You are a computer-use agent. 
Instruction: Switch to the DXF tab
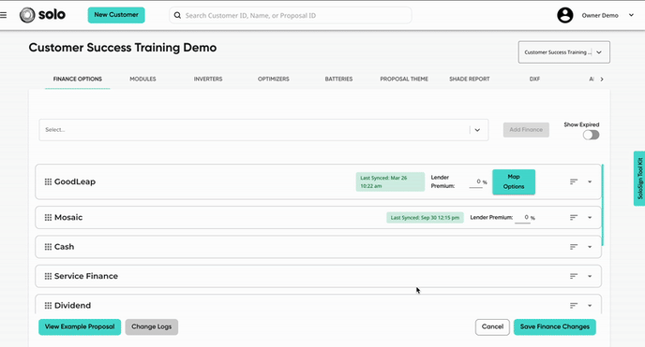pyautogui.click(x=534, y=79)
